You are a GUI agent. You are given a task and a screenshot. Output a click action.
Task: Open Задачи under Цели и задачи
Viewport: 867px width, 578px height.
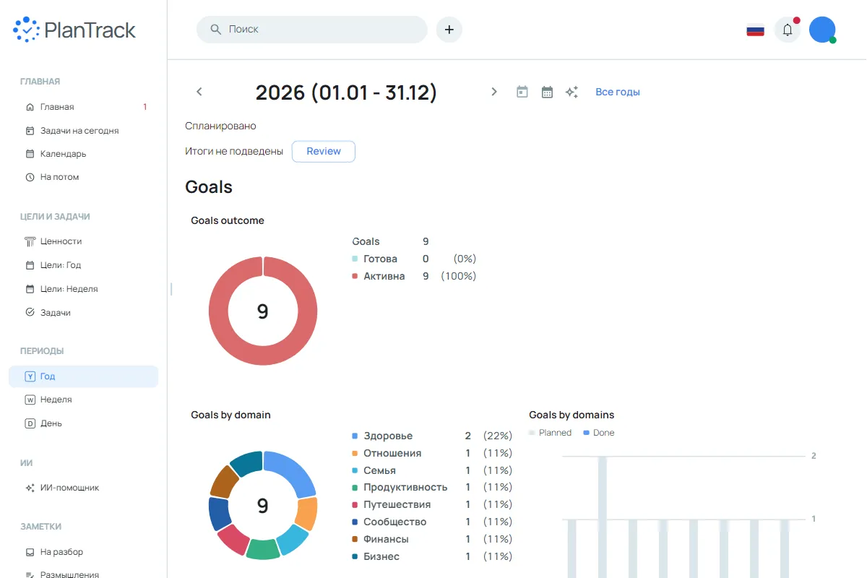coord(83,313)
